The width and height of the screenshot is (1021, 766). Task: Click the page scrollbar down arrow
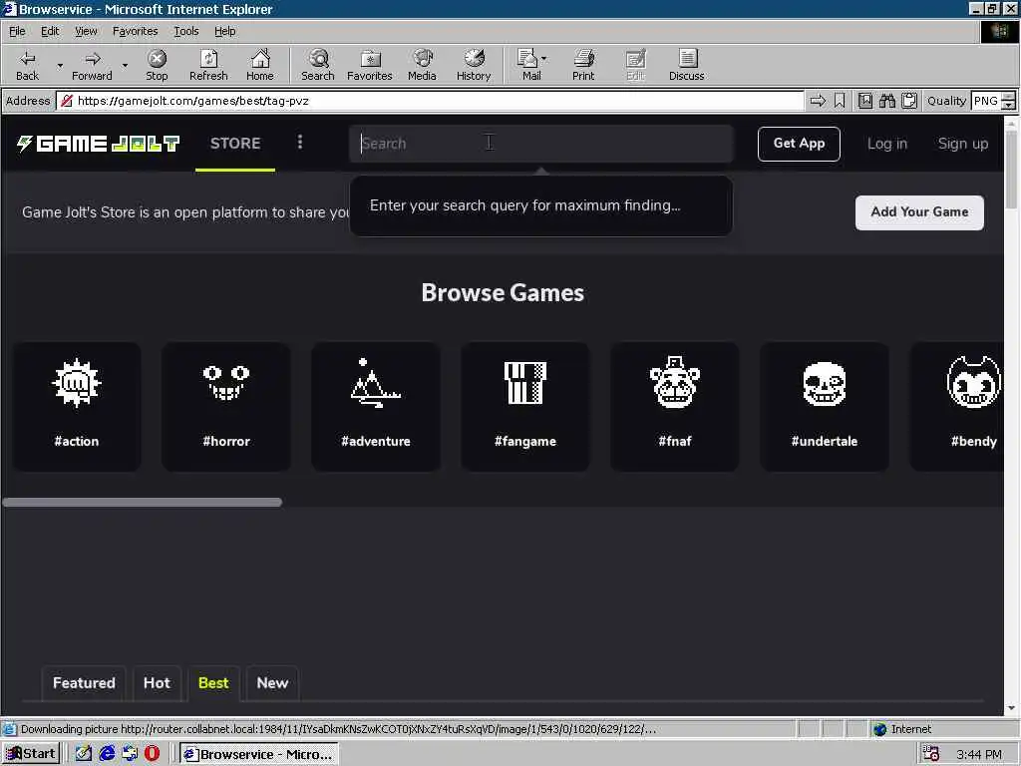(1011, 708)
